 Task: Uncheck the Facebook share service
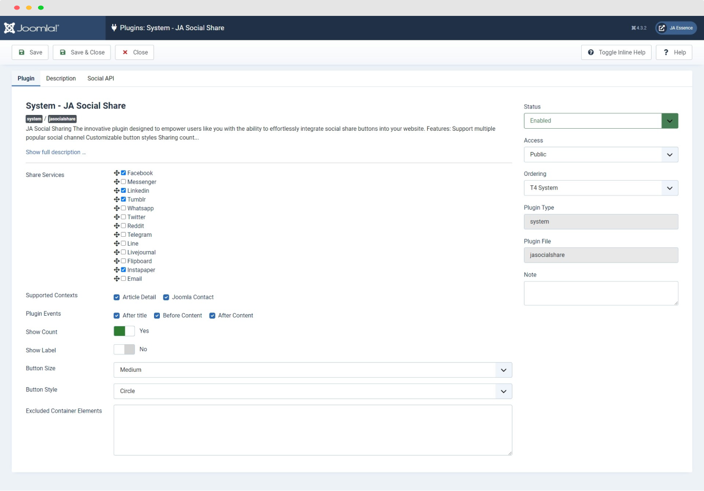(x=123, y=173)
